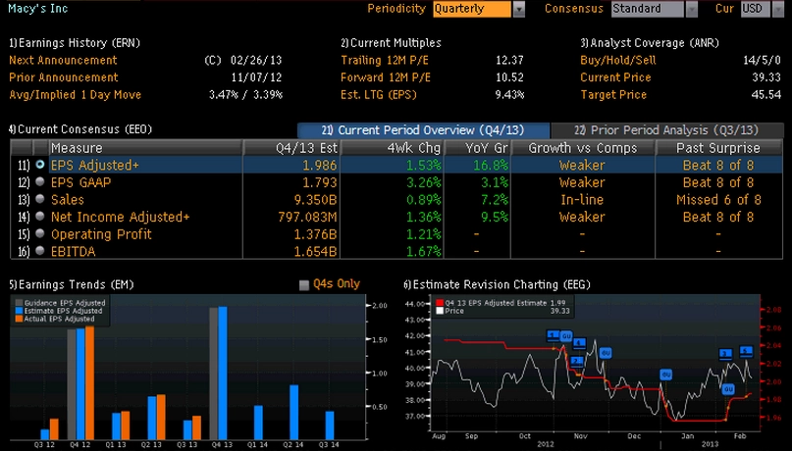Image resolution: width=792 pixels, height=451 pixels.
Task: Open the Periodicity Quarterly dropdown
Action: point(479,9)
